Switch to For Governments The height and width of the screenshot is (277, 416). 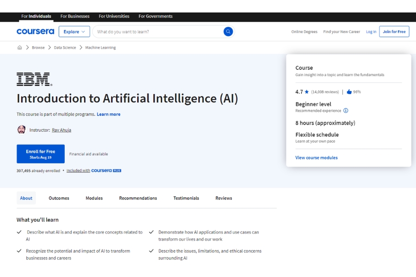pyautogui.click(x=155, y=16)
